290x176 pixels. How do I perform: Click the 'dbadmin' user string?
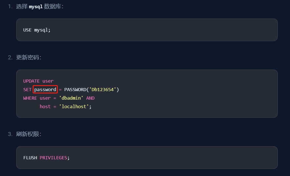[x=71, y=98]
